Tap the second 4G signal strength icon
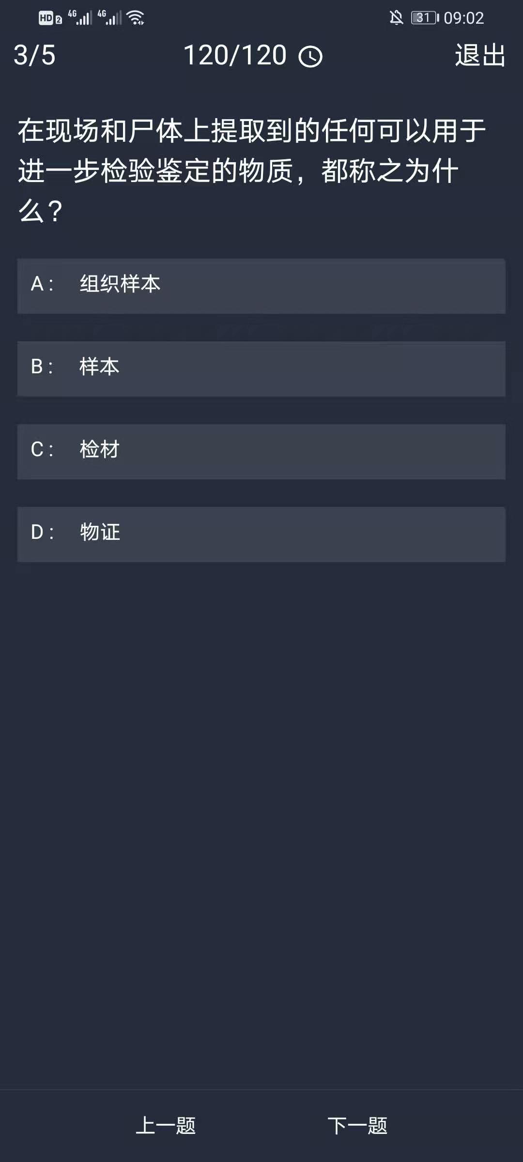The height and width of the screenshot is (1162, 523). coord(110,18)
